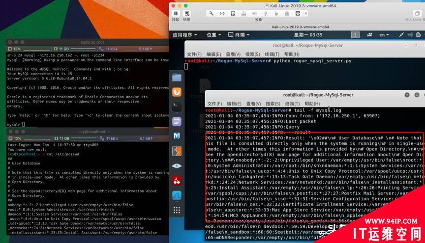The height and width of the screenshot is (243, 425).
Task: Click the clock 星期一 03:39 in Kali top bar
Action: (308, 35)
